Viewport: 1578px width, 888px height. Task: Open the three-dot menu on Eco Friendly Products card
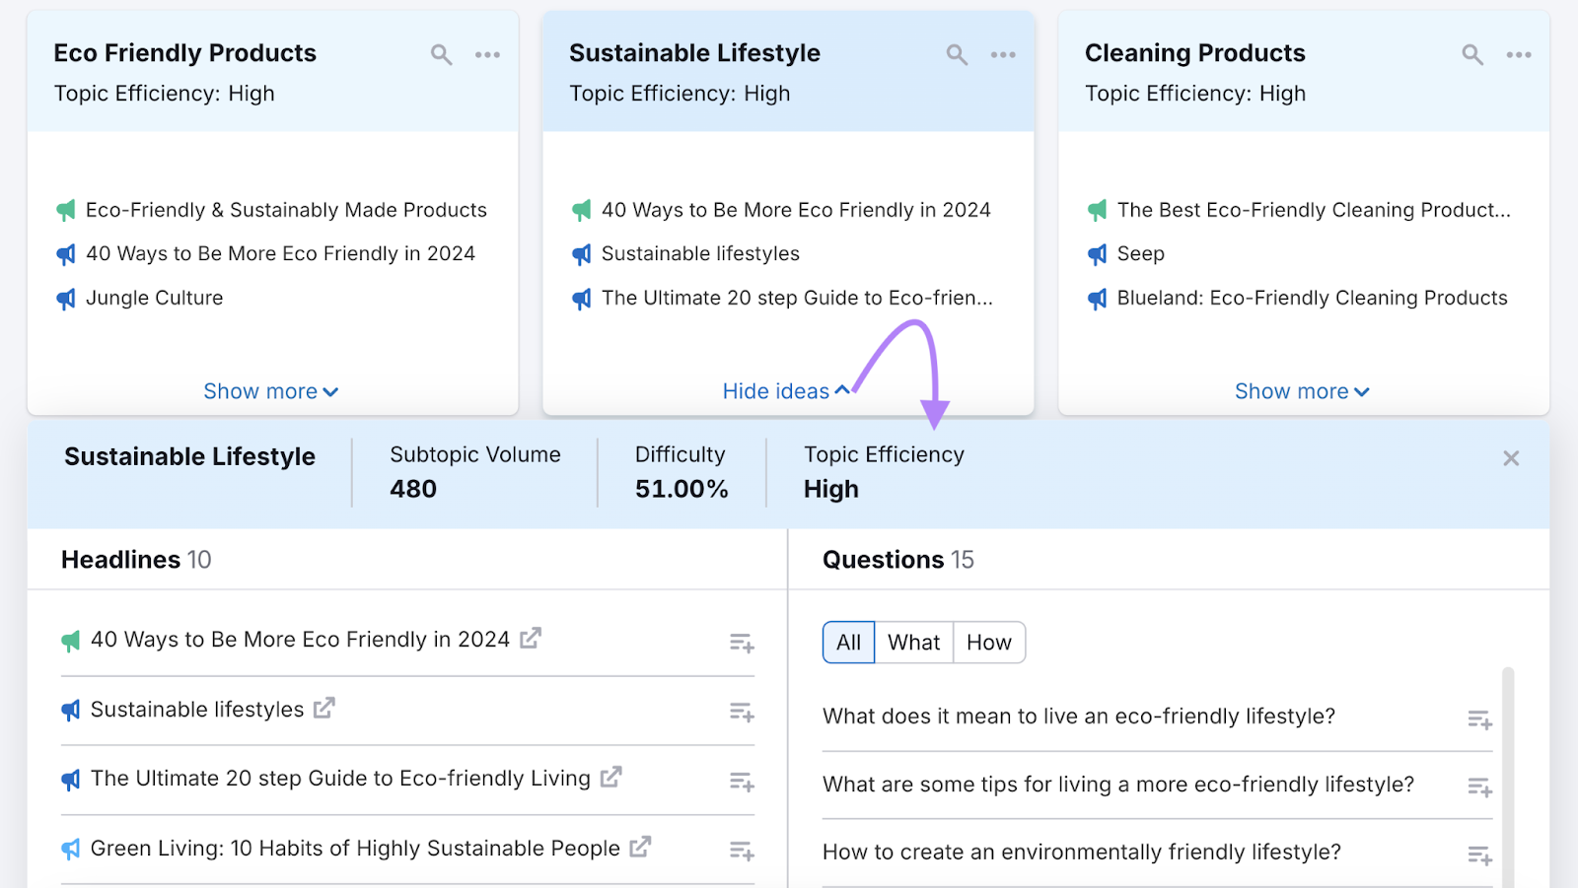click(x=487, y=54)
